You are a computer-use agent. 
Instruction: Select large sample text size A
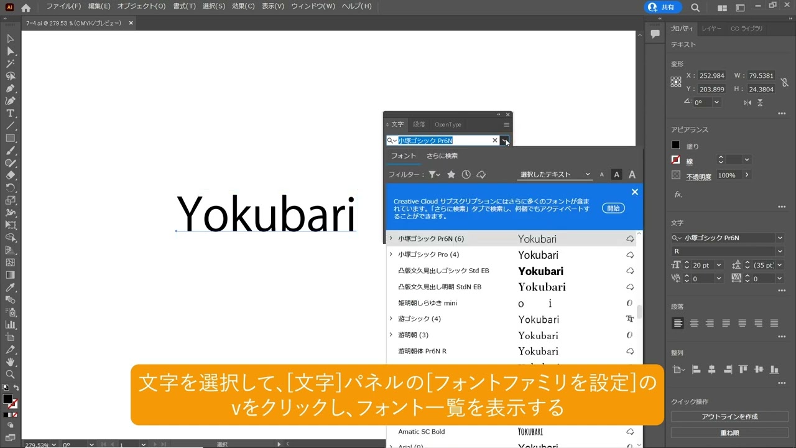tap(632, 175)
